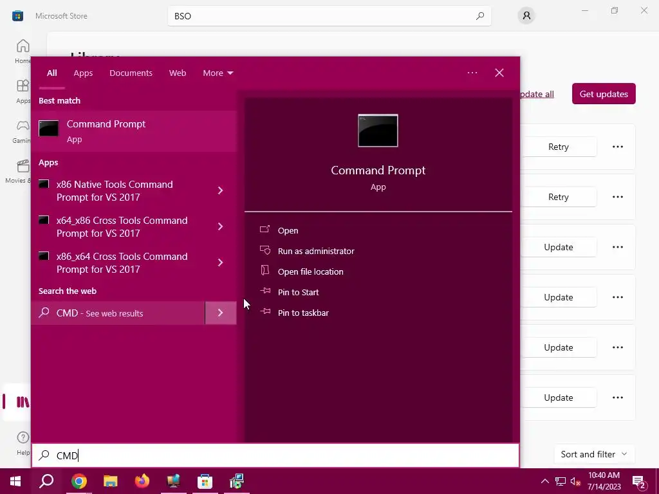This screenshot has height=494, width=659.
Task: Click the first Update button
Action: click(559, 247)
